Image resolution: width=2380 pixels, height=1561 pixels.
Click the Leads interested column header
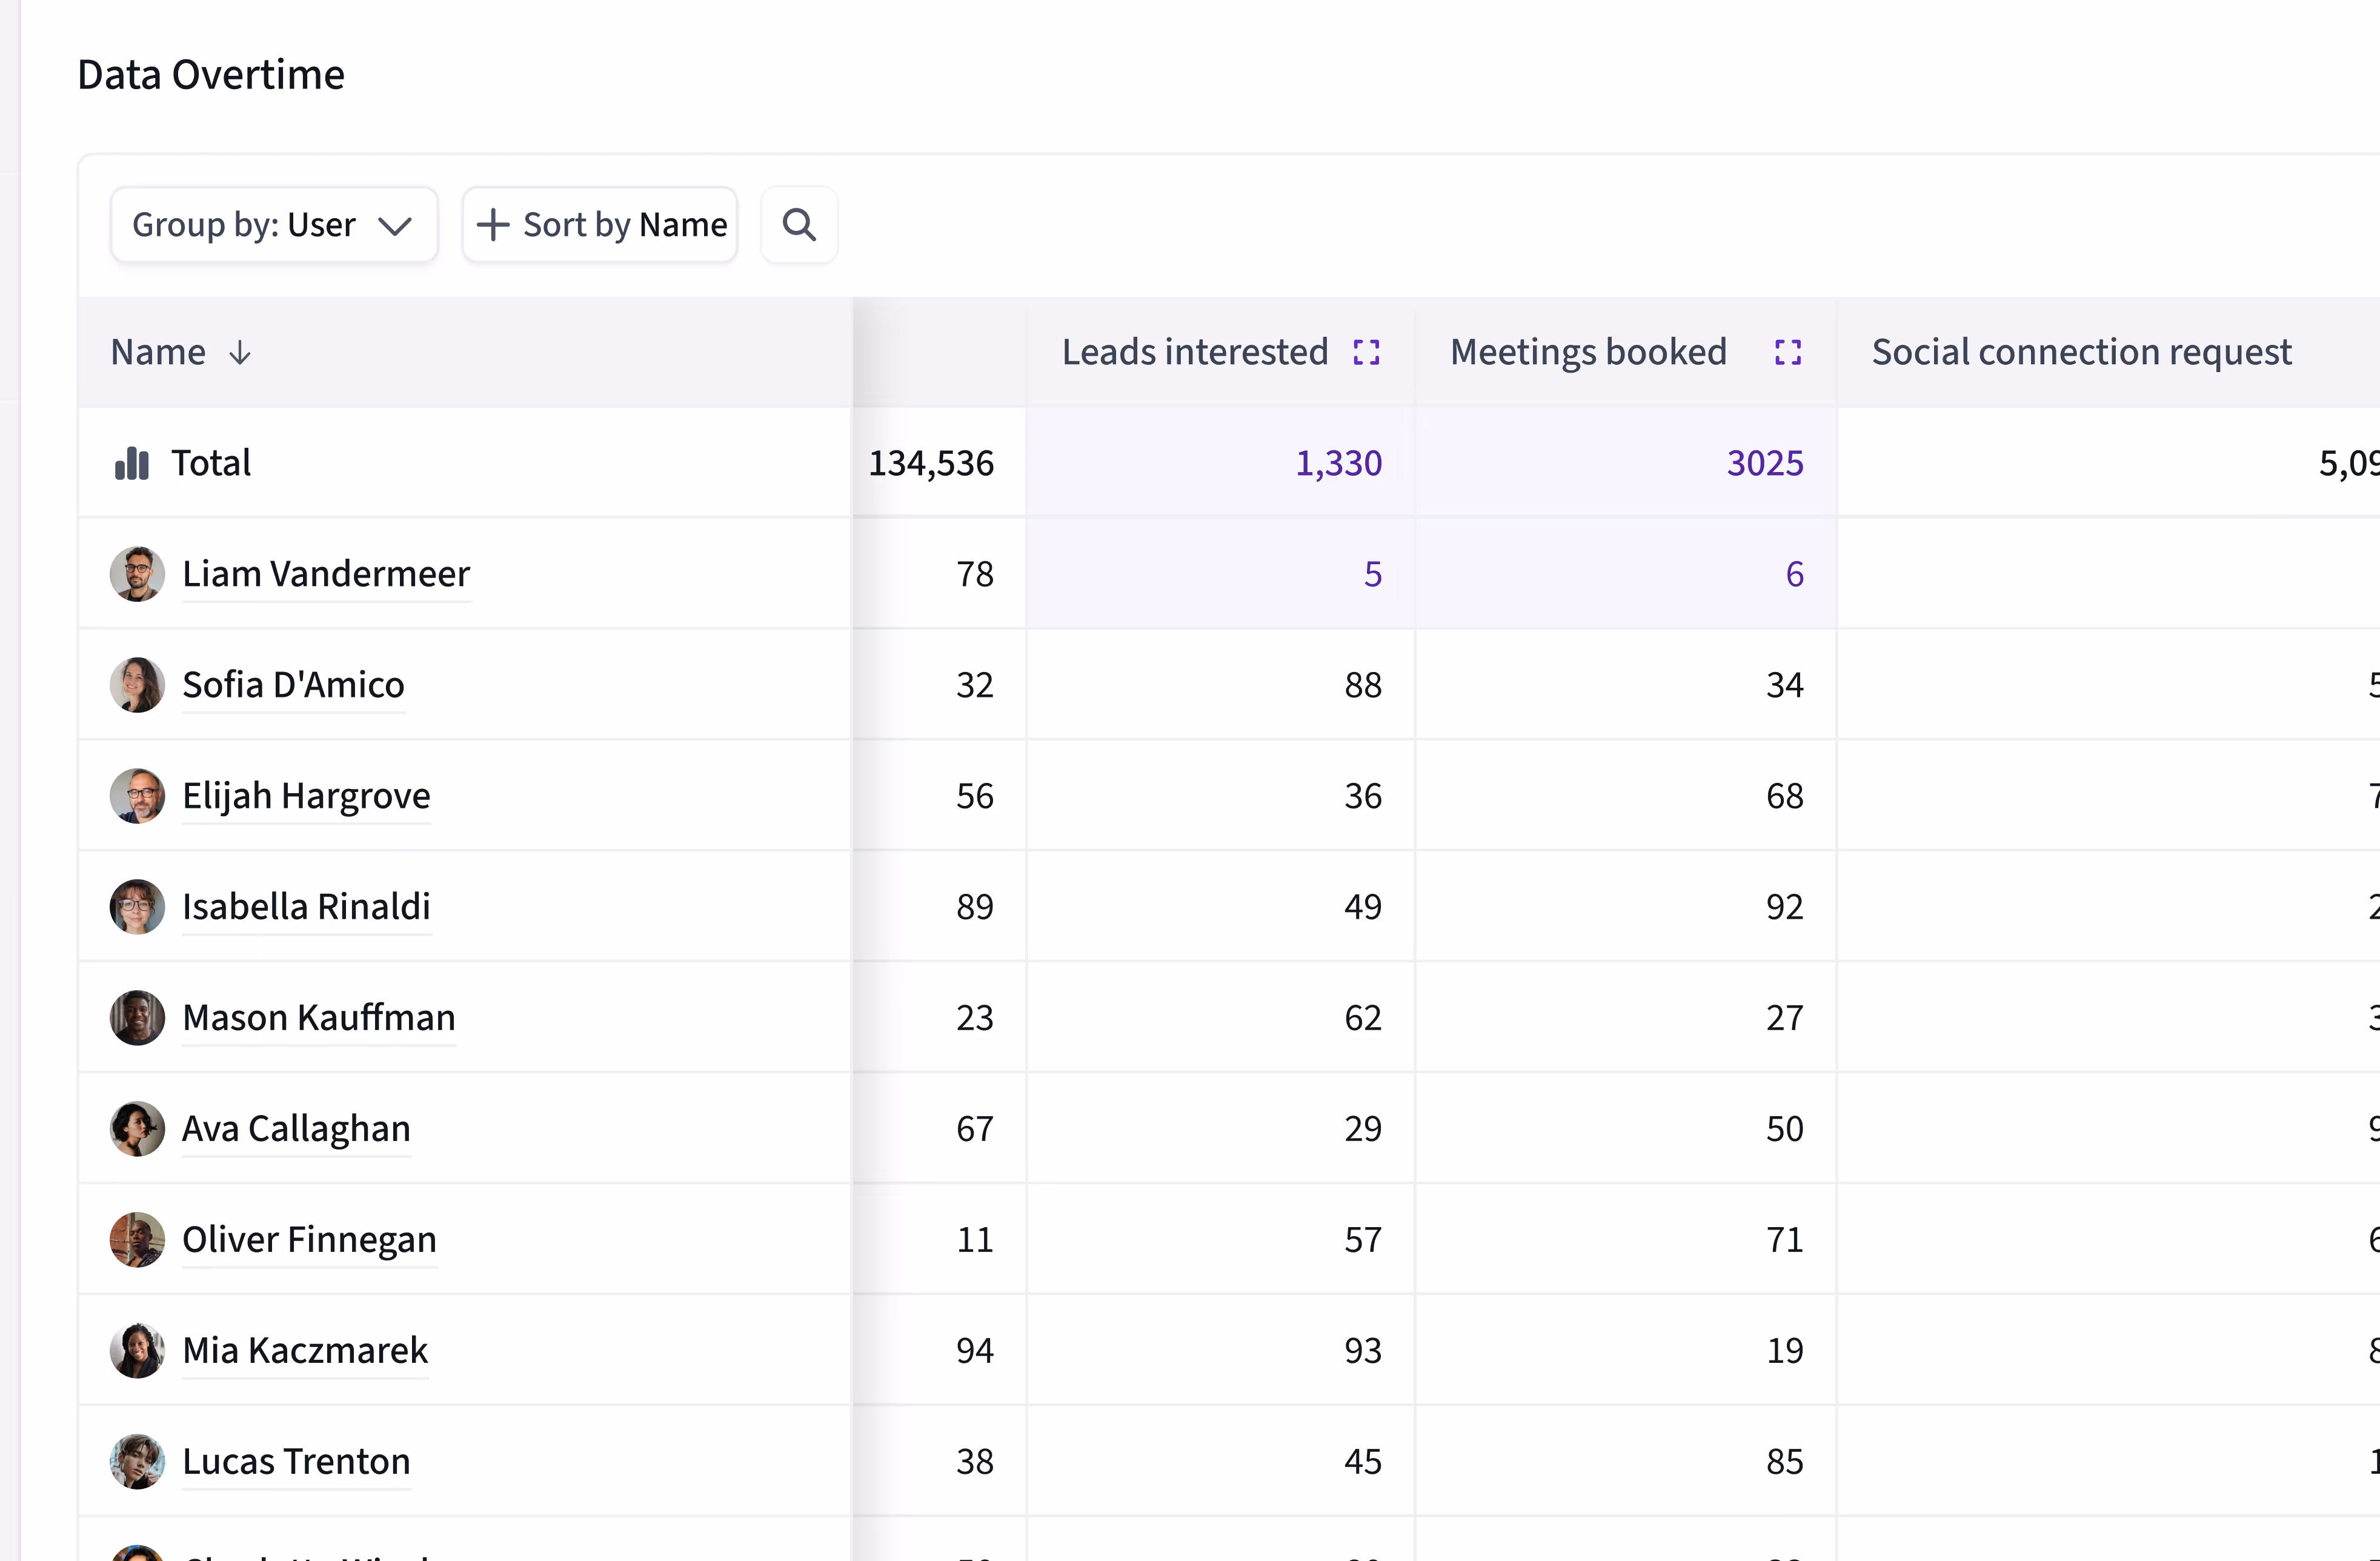(1220, 352)
